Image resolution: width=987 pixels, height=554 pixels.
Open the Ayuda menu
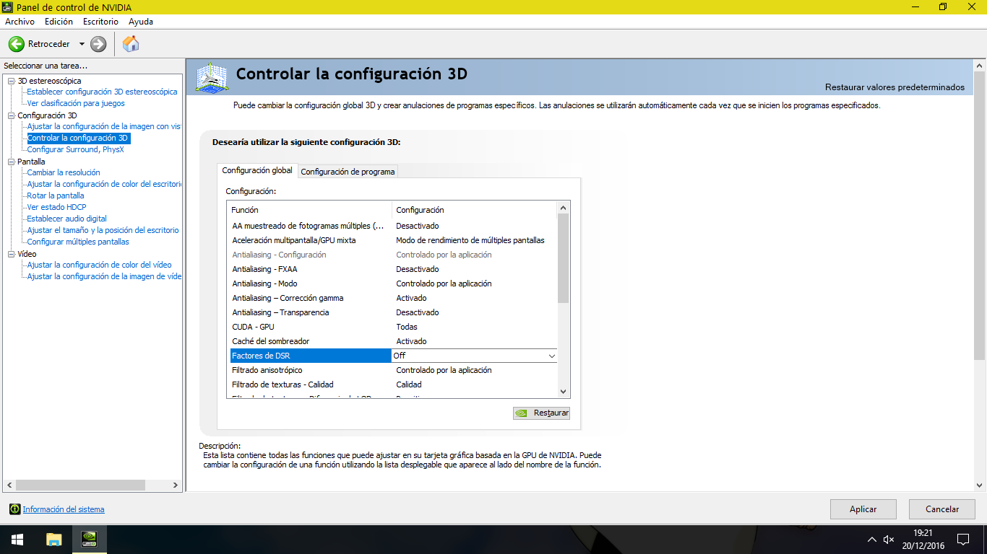pos(141,22)
